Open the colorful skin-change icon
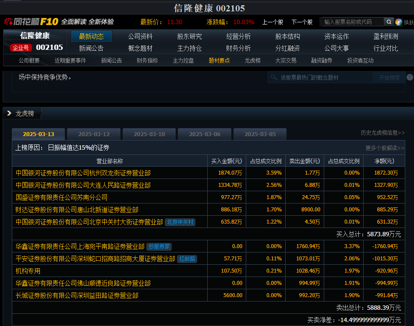This screenshot has height=326, width=414. tap(399, 22)
